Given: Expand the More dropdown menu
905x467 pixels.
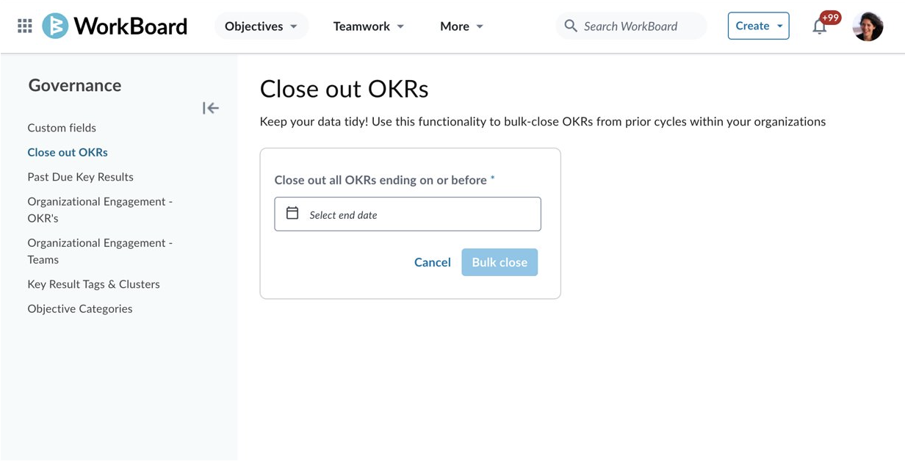Looking at the screenshot, I should pyautogui.click(x=462, y=26).
